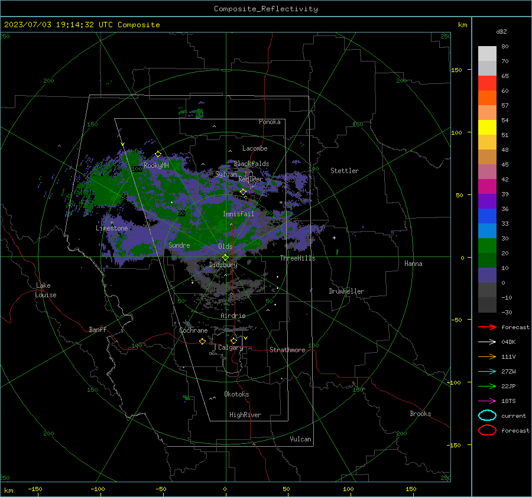The width and height of the screenshot is (532, 497).
Task: Click yellow diamond marker under Cochrane
Action: (x=202, y=341)
